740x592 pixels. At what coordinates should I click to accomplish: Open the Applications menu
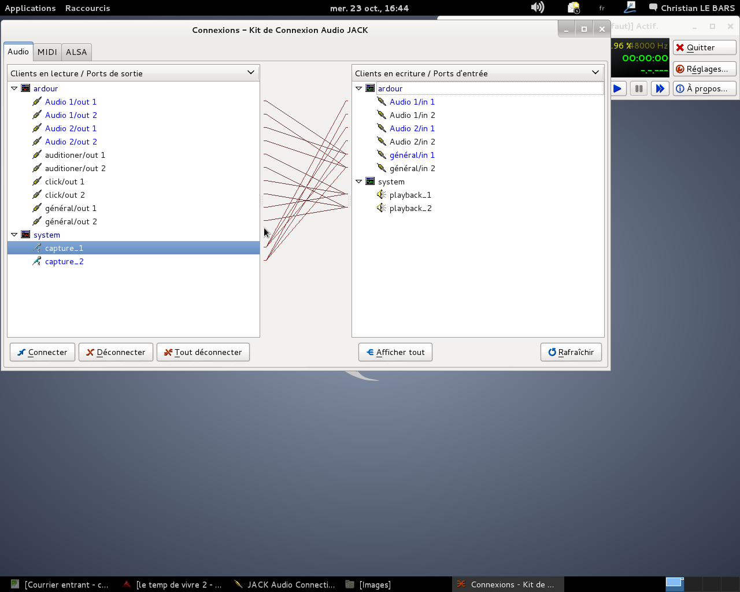click(30, 8)
